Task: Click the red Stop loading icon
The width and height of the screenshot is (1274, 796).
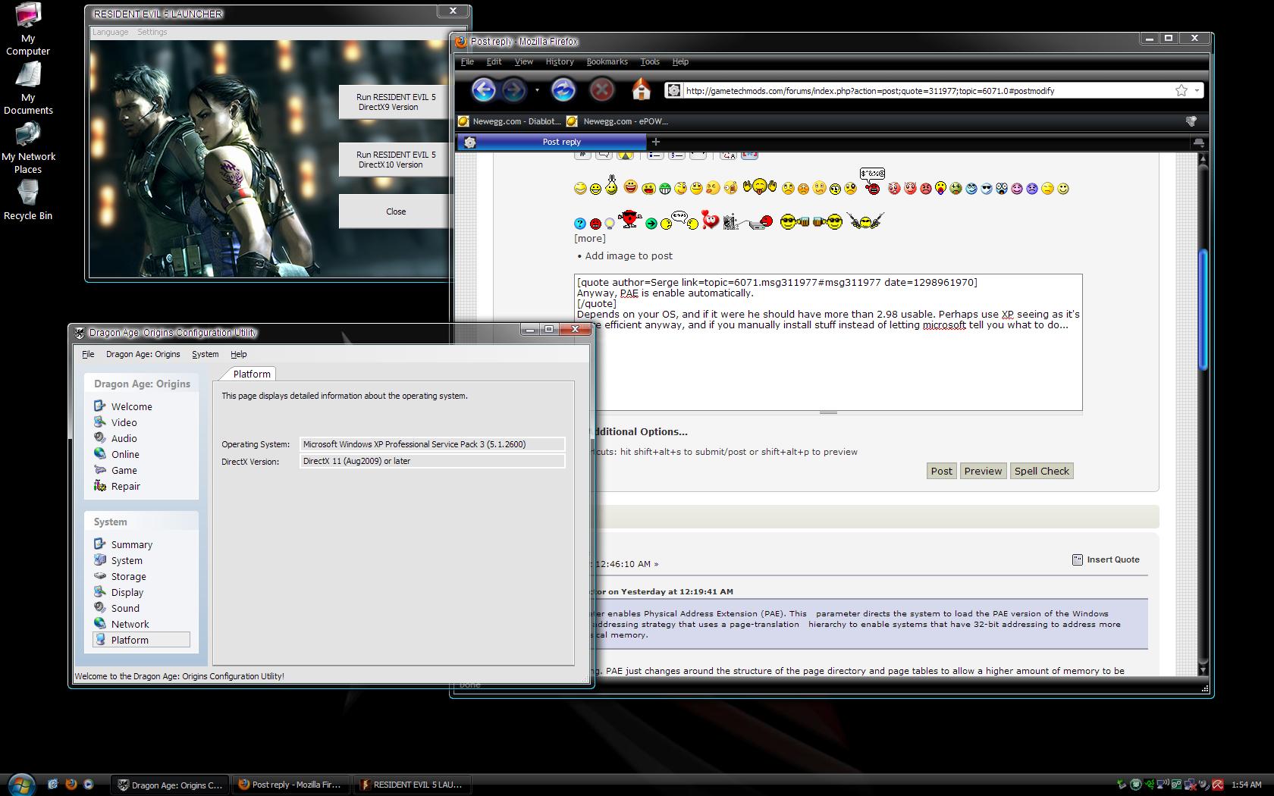Action: (x=601, y=90)
